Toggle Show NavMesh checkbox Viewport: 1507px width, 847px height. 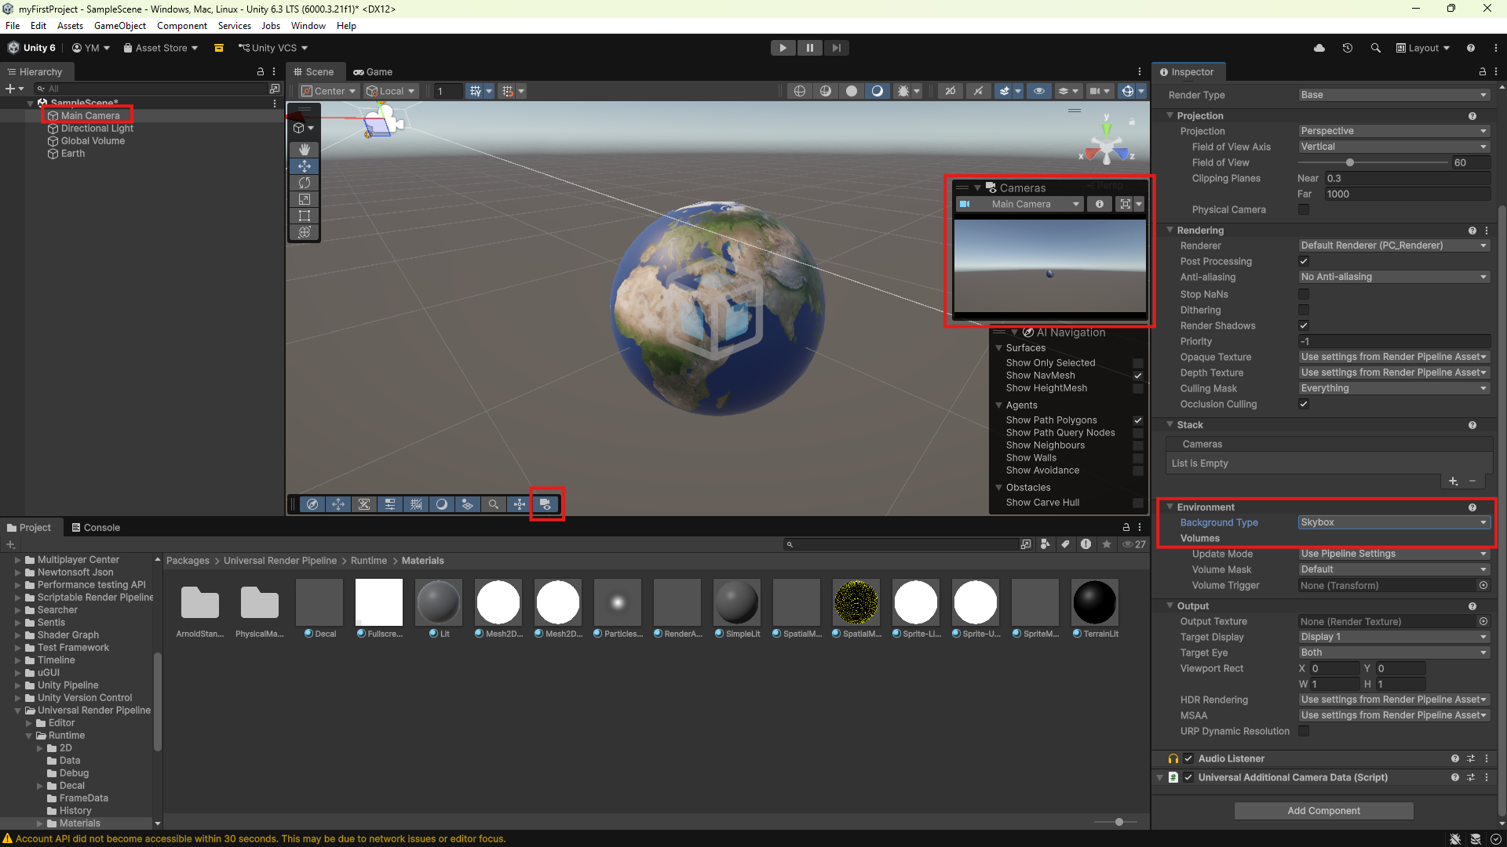(x=1138, y=376)
